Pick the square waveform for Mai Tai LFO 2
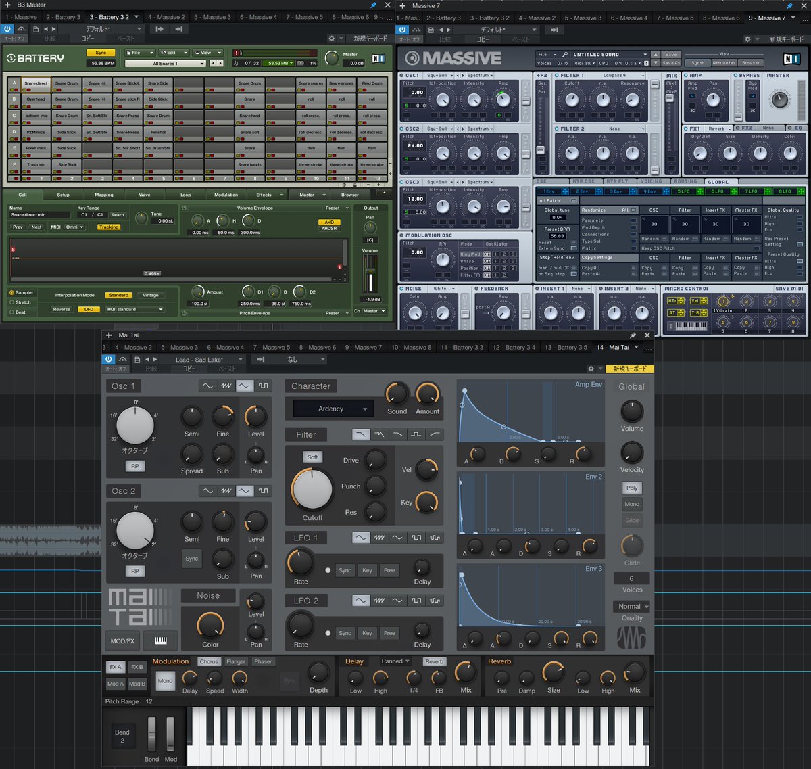This screenshot has height=769, width=811. click(416, 601)
